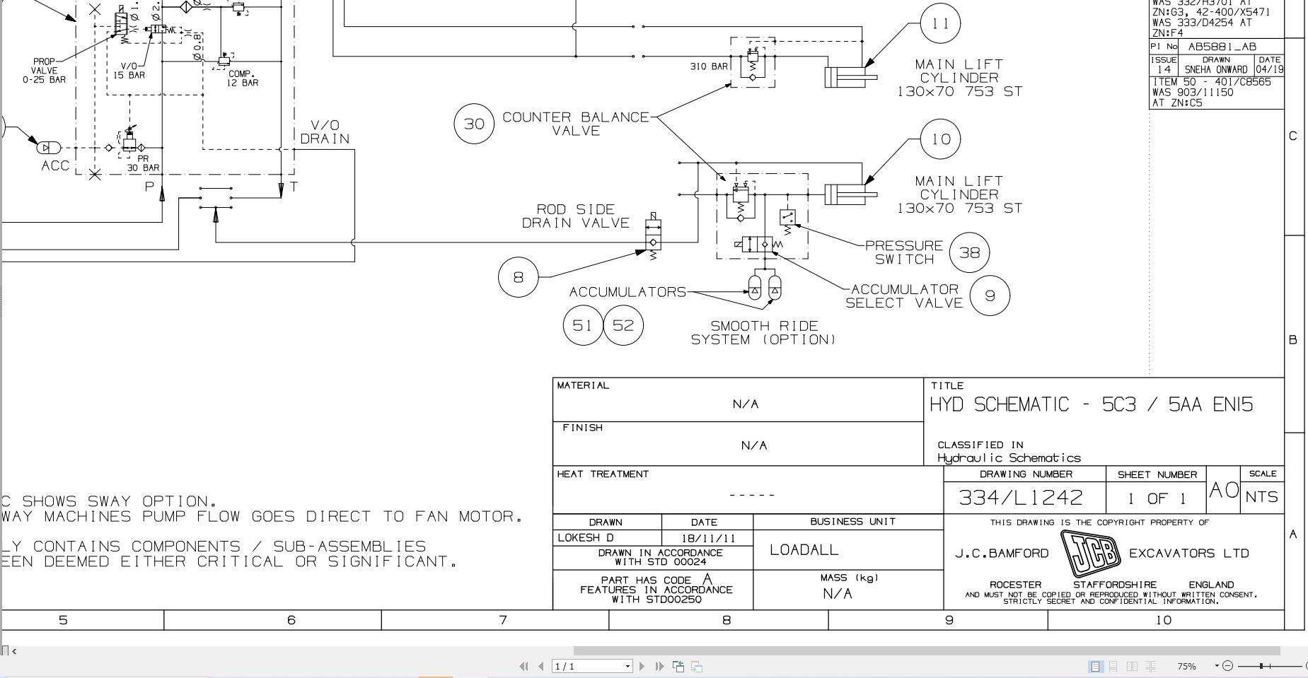Click the next view icon
The image size is (1308, 678).
(697, 666)
